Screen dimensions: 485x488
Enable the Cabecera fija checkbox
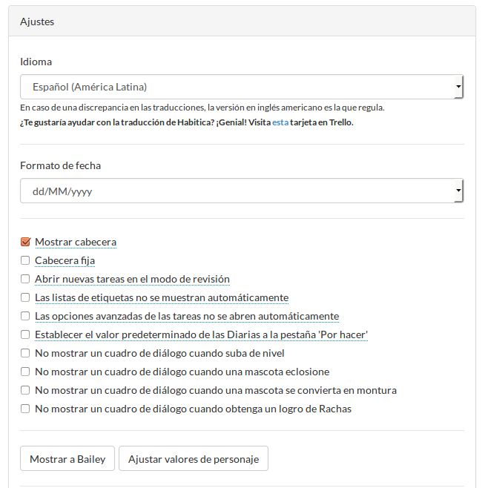[x=25, y=260]
